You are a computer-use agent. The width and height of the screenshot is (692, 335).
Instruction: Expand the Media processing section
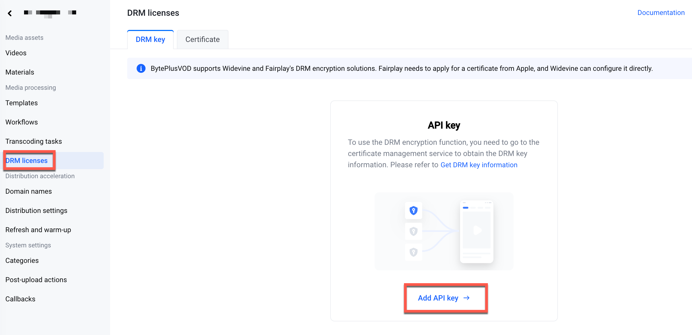30,87
